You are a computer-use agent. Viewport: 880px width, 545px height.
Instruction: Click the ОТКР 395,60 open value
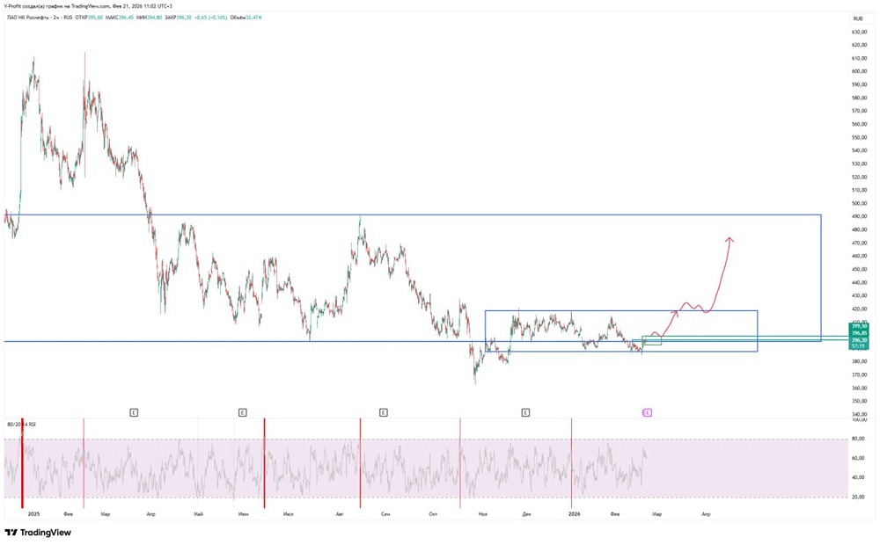[89, 18]
